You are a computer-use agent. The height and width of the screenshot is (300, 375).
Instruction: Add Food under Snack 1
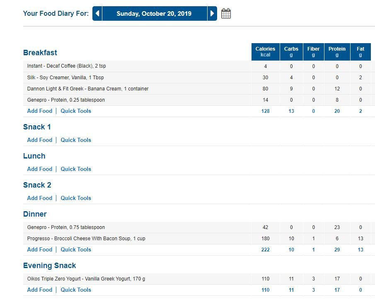(x=40, y=140)
